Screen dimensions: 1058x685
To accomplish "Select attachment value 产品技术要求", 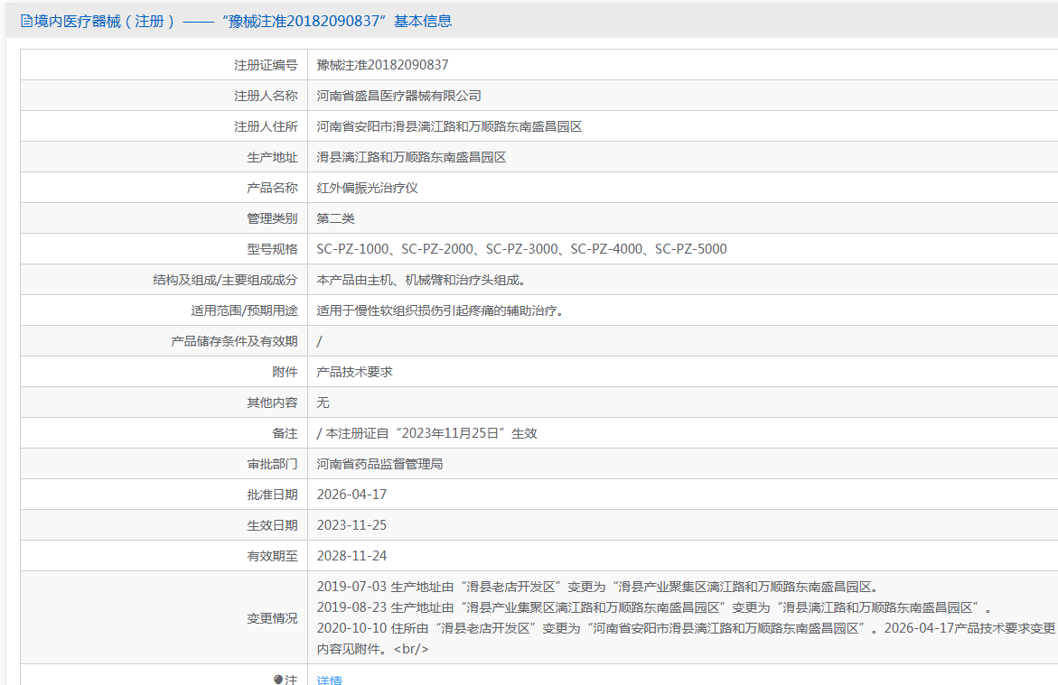I will point(354,372).
